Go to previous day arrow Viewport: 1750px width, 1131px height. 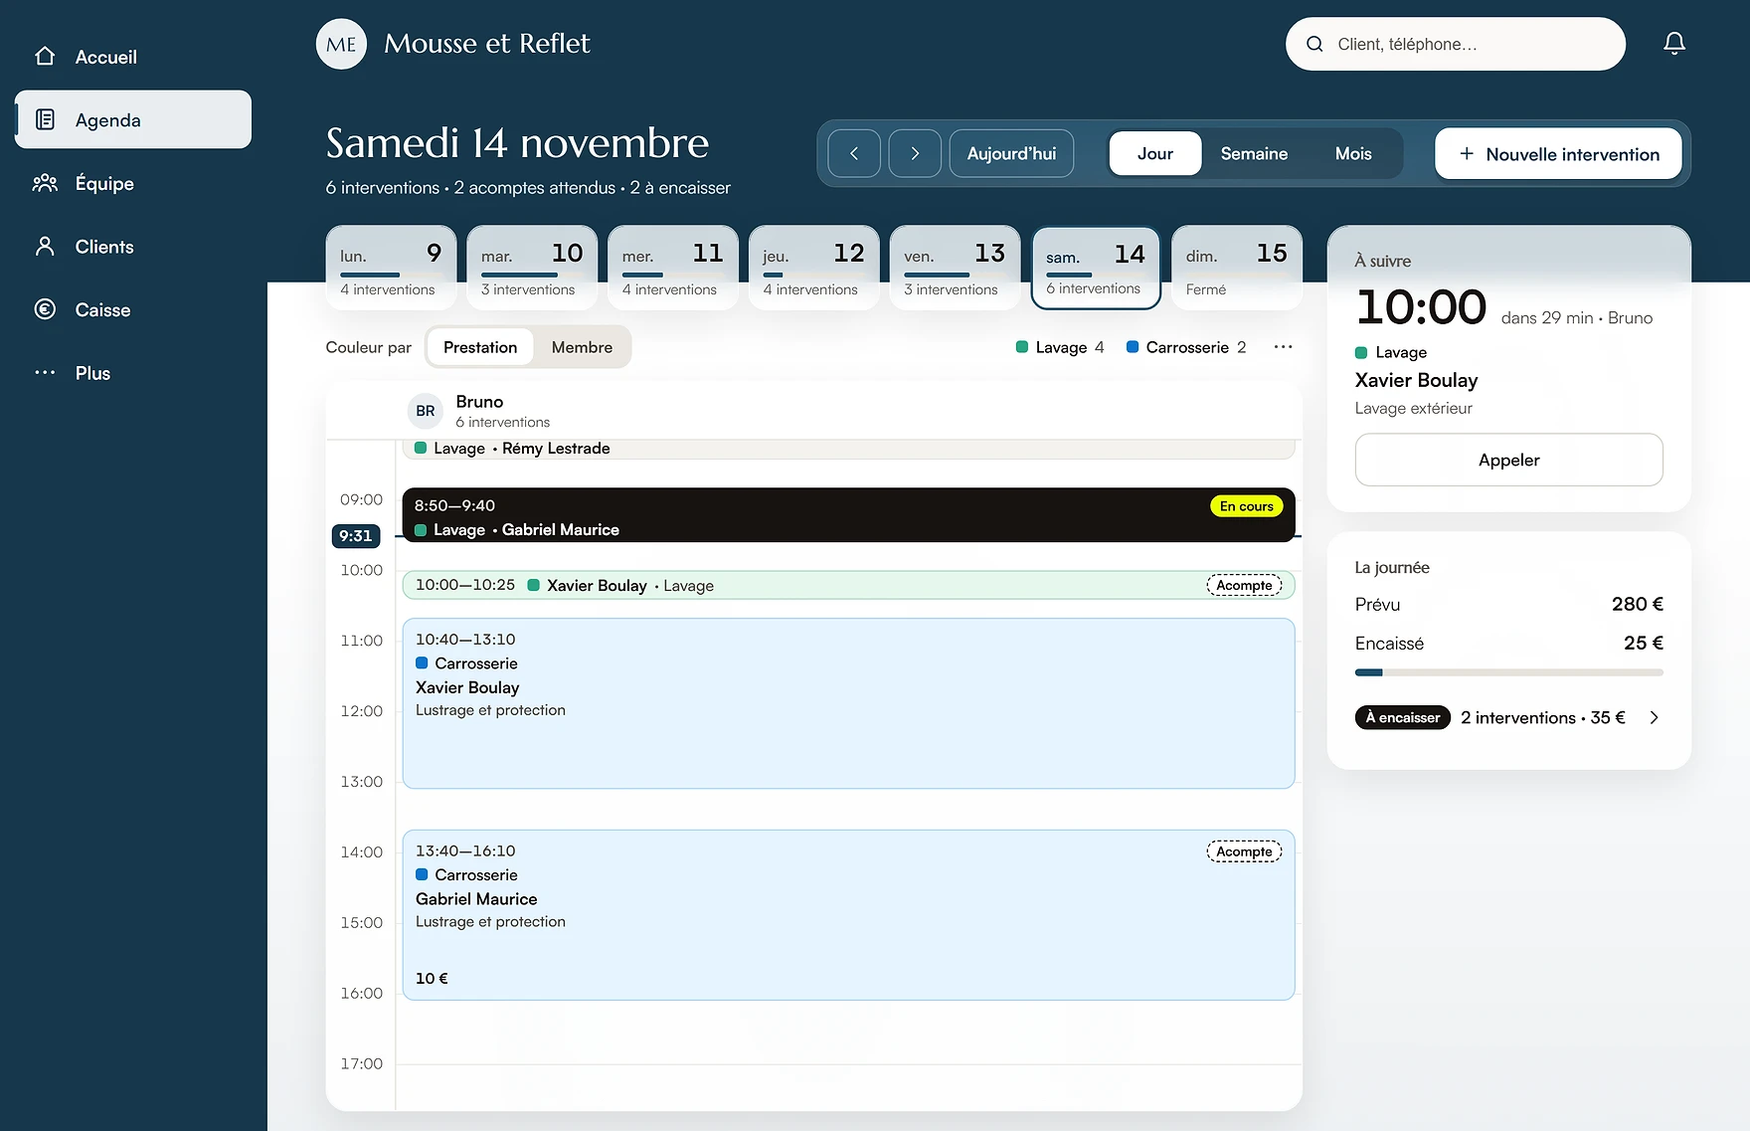[x=854, y=153]
